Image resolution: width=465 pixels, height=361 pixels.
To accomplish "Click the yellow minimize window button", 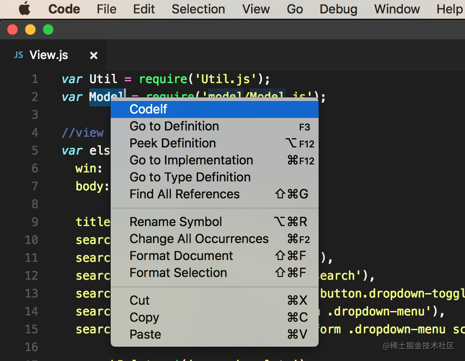I will (30, 29).
